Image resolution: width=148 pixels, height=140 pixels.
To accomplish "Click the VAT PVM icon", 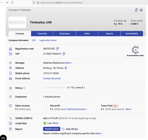I will (x=11, y=54).
